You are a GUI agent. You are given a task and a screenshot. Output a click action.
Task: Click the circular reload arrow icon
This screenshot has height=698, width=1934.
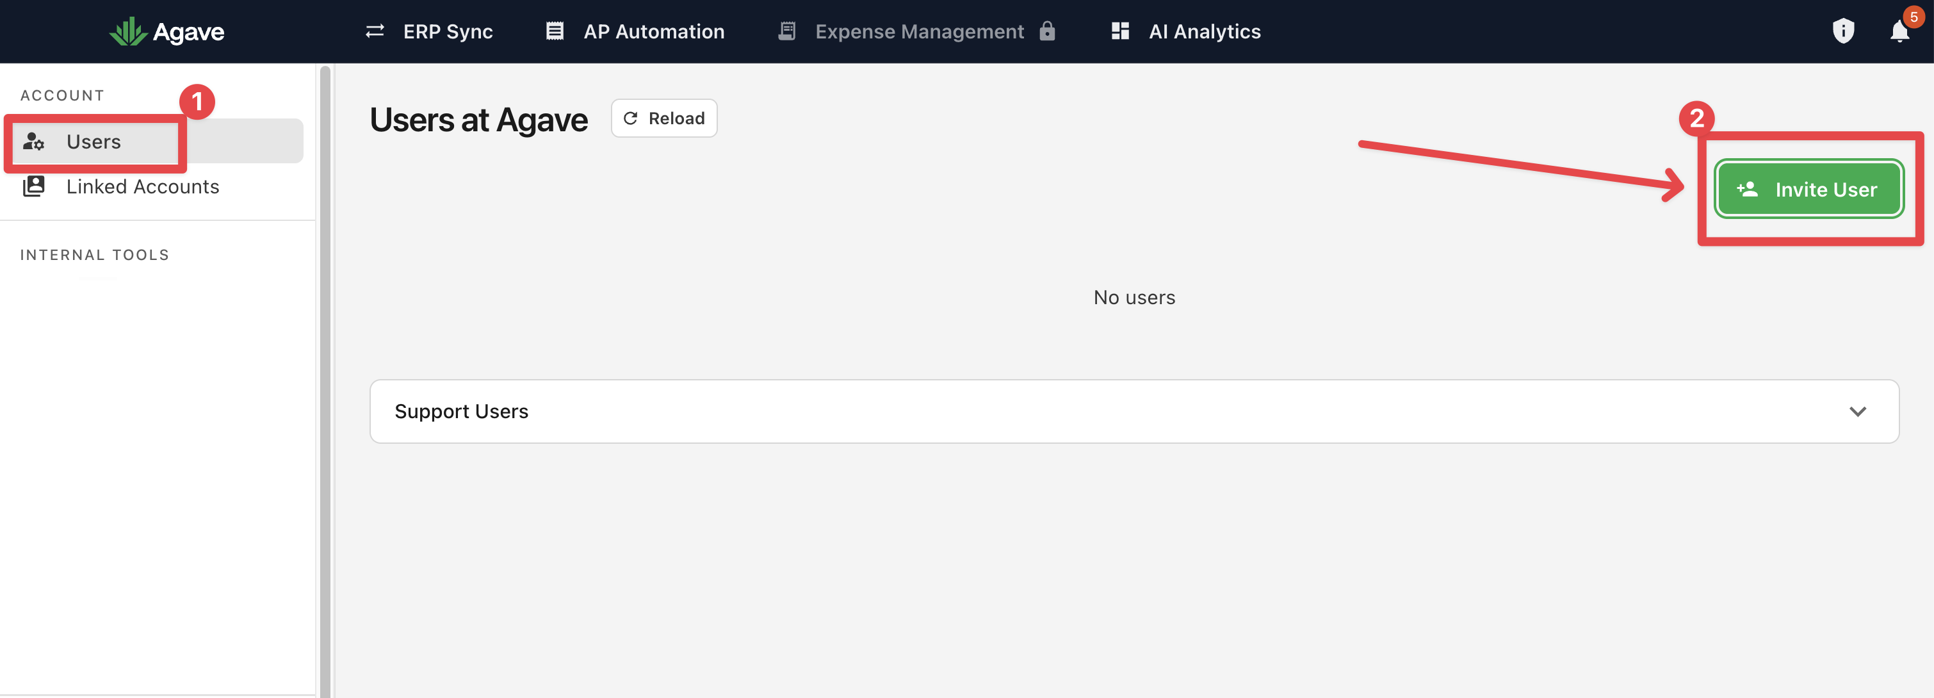click(631, 118)
